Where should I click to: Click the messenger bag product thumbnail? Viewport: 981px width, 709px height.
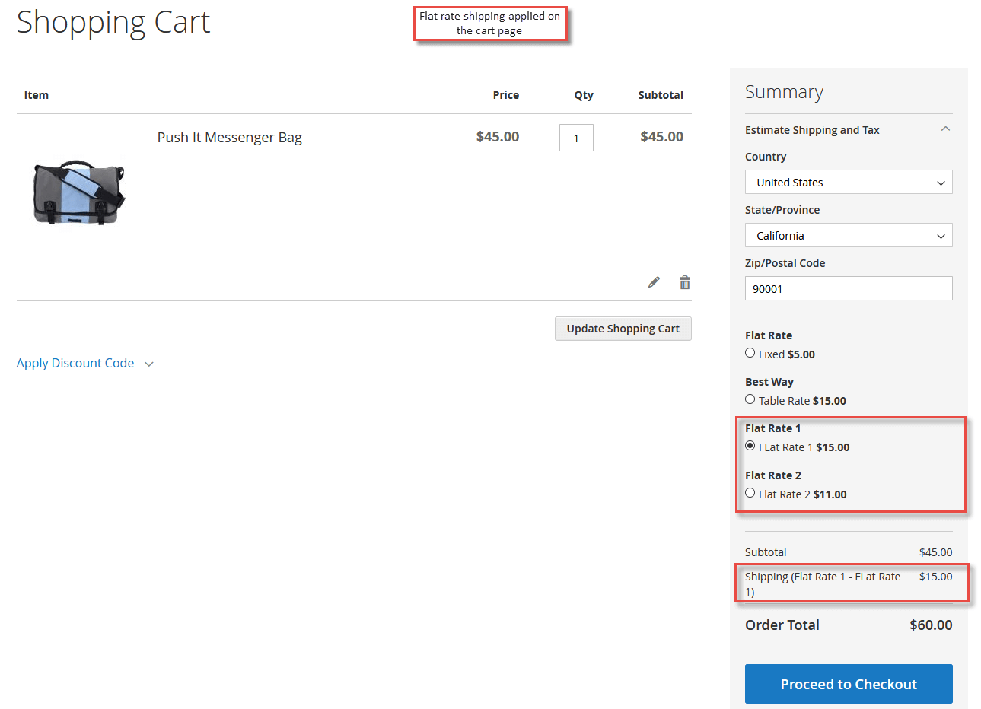click(78, 192)
